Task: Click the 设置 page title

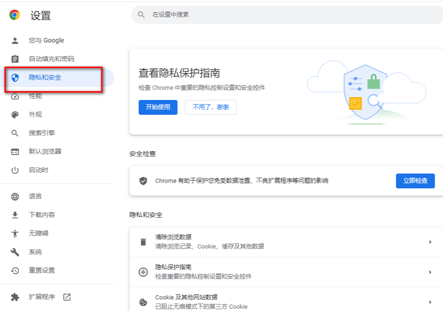Action: click(41, 15)
